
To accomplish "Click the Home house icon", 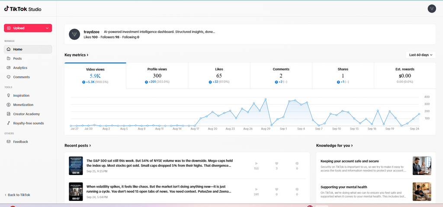I will [x=9, y=49].
